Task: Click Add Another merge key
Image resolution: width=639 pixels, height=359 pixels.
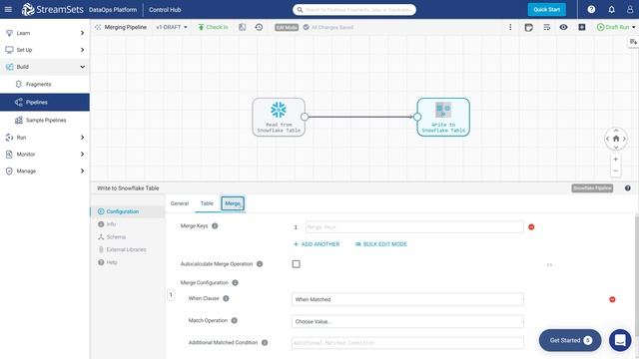Action: pos(317,244)
